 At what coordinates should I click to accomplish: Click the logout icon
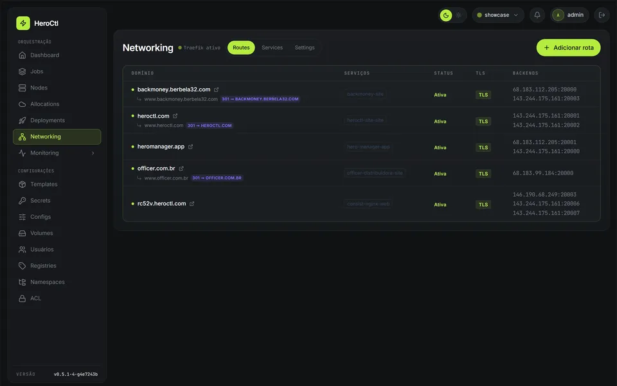point(602,15)
